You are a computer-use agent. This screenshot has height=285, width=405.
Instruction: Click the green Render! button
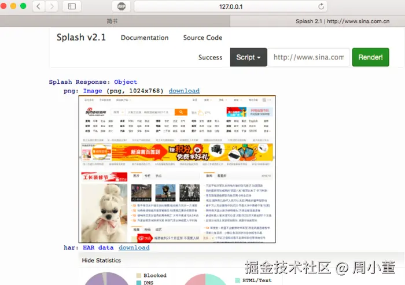370,57
